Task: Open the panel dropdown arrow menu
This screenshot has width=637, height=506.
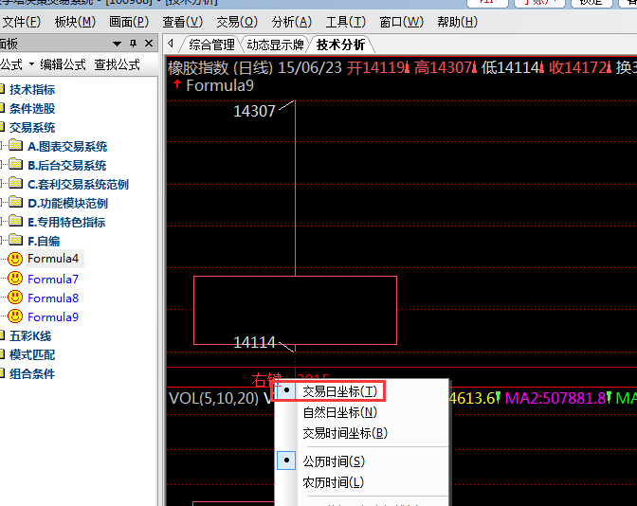Action: 117,44
